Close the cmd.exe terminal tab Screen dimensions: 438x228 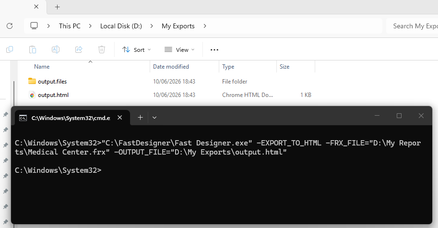[120, 118]
